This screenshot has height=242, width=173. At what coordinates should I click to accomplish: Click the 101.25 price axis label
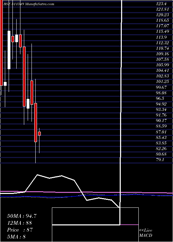(x=162, y=82)
